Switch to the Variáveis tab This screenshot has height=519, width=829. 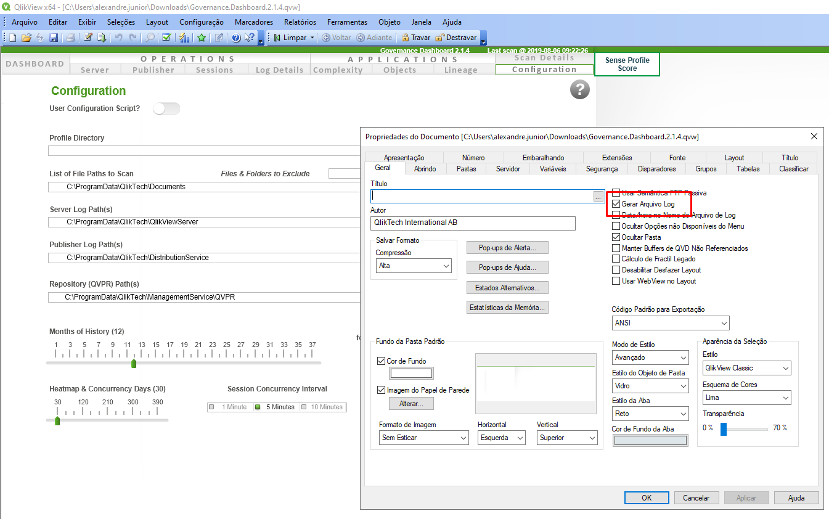point(552,169)
